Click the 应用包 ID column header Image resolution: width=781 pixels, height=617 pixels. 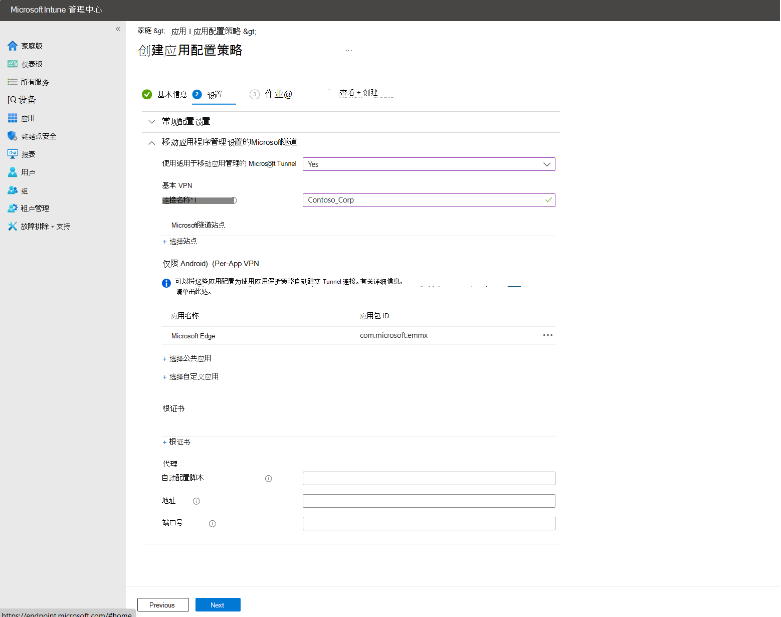pyautogui.click(x=374, y=316)
